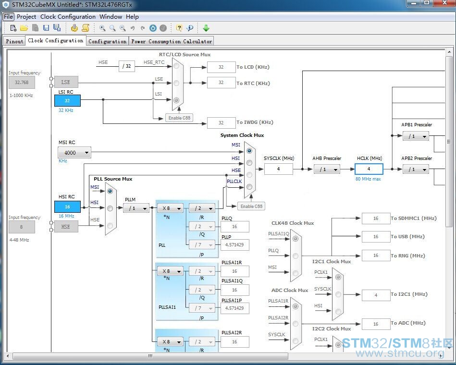Click the To IWDG (KHz) value box
This screenshot has height=365, width=456.
221,122
